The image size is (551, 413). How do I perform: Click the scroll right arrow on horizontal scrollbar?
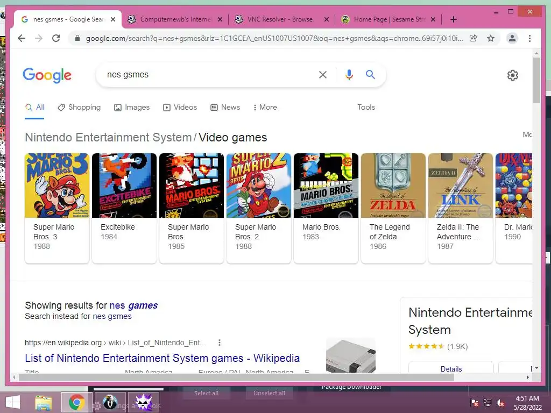tap(527, 377)
